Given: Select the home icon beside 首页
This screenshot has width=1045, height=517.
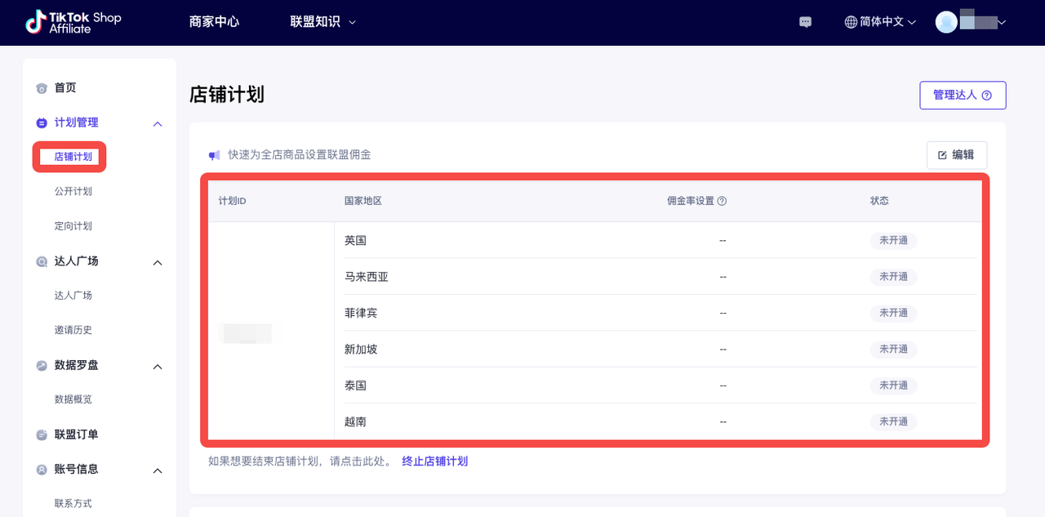Looking at the screenshot, I should coord(41,87).
